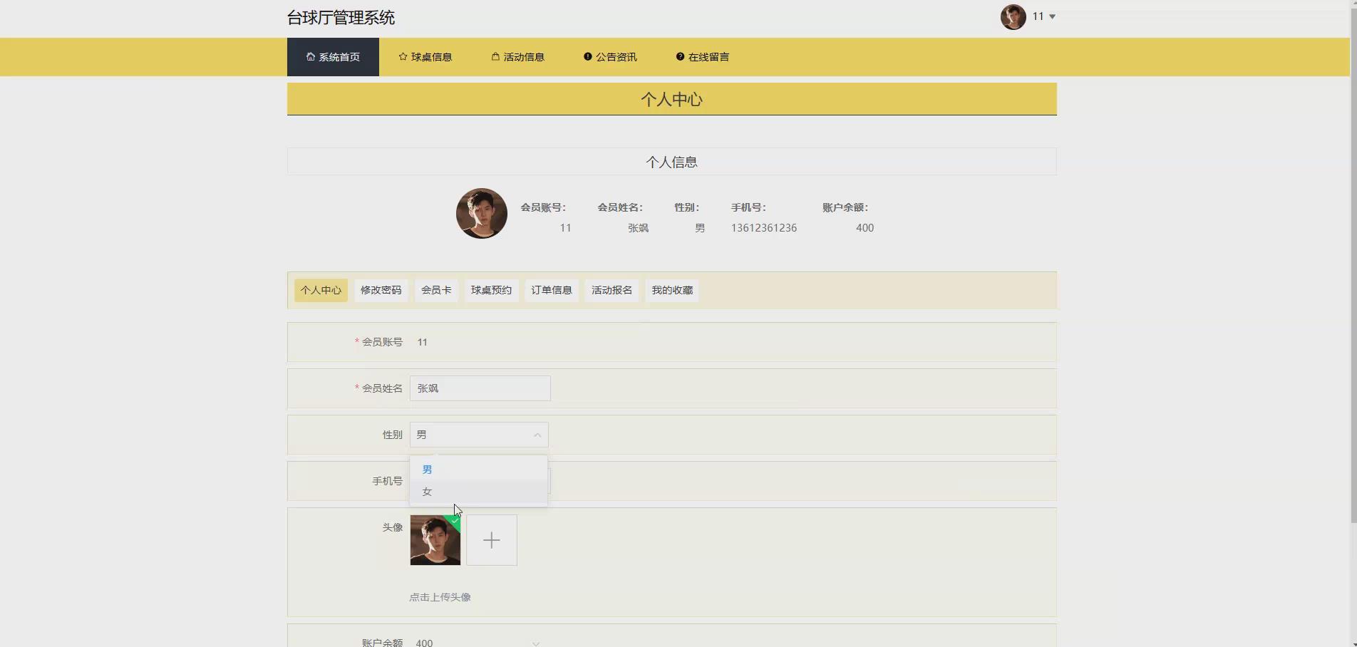Click the calendar icon next to 活动信息
The image size is (1357, 647).
tap(494, 56)
